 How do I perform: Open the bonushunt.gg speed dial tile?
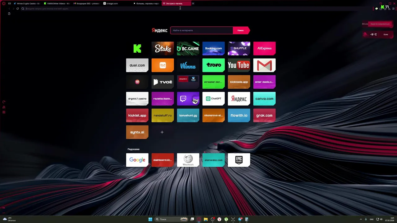tap(188, 115)
